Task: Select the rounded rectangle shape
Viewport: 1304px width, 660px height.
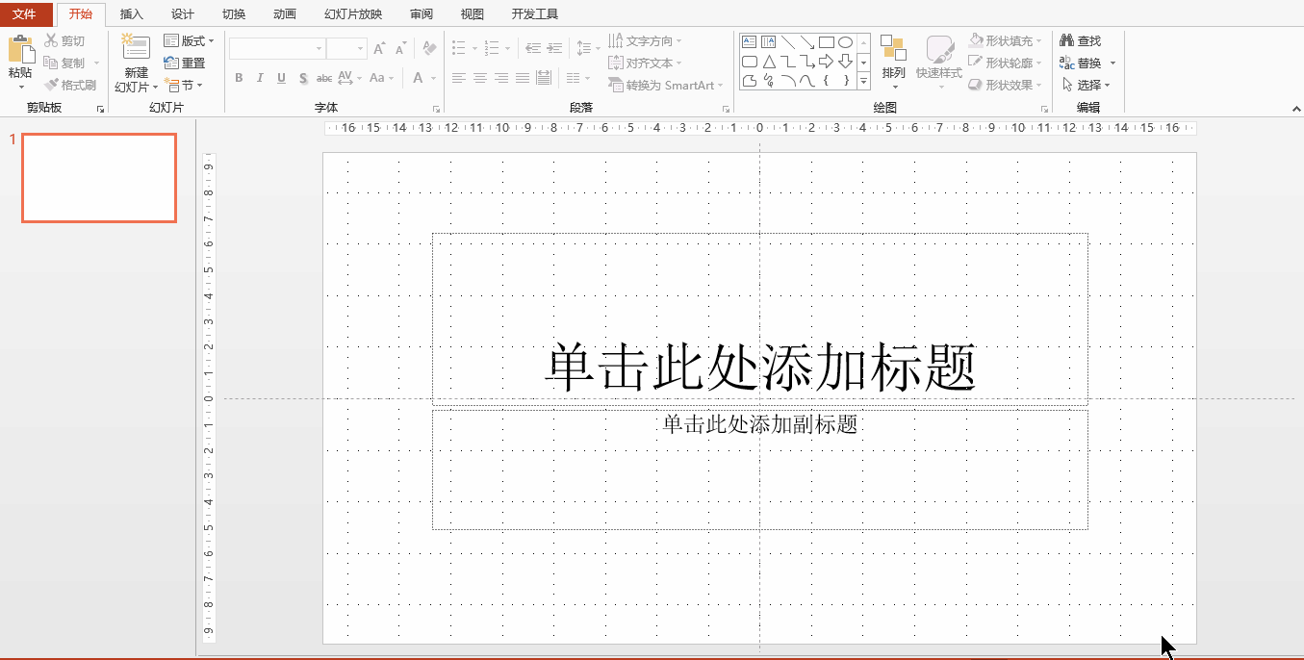Action: tap(749, 62)
